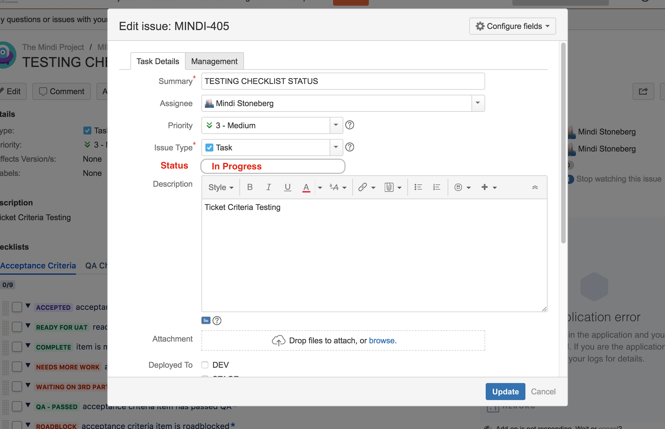Open the Acceptance Criteria checklist tab
Screen dimensions: 665x429
point(38,266)
